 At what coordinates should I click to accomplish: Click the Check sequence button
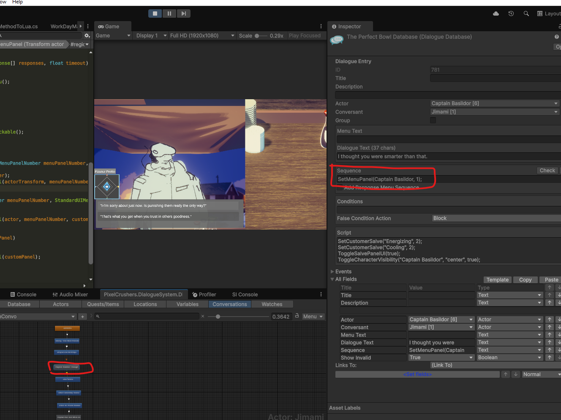point(547,171)
